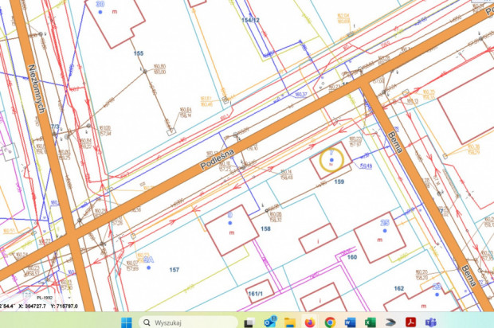
Task: Open File Explorer from the taskbar
Action: pyautogui.click(x=290, y=322)
